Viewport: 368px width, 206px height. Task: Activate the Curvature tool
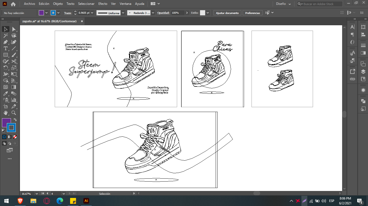(14, 42)
